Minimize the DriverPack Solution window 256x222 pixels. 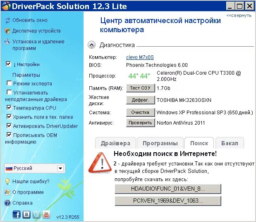[230, 6]
